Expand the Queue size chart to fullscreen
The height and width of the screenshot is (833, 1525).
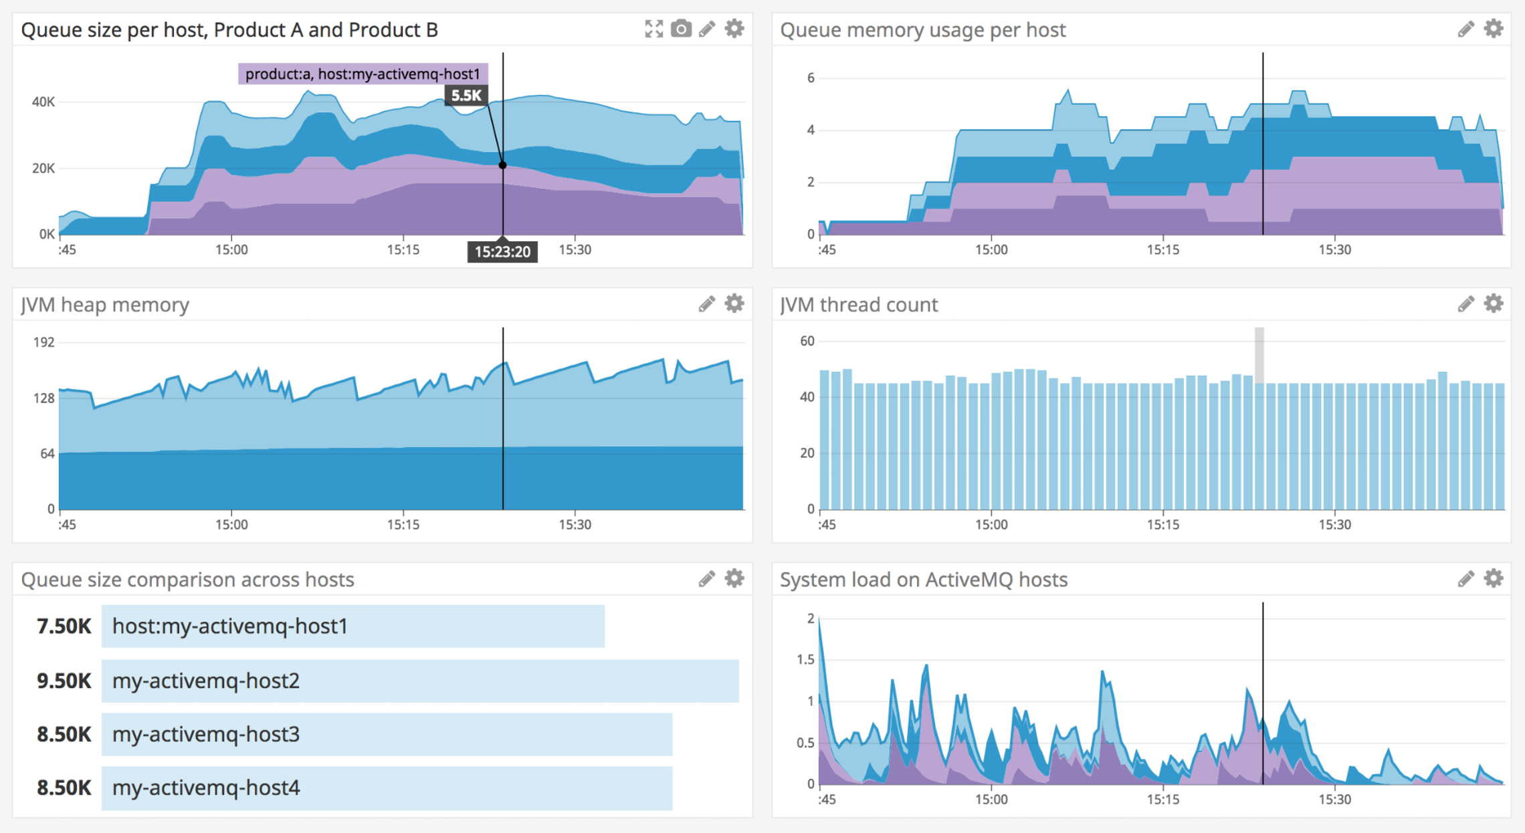[x=653, y=28]
